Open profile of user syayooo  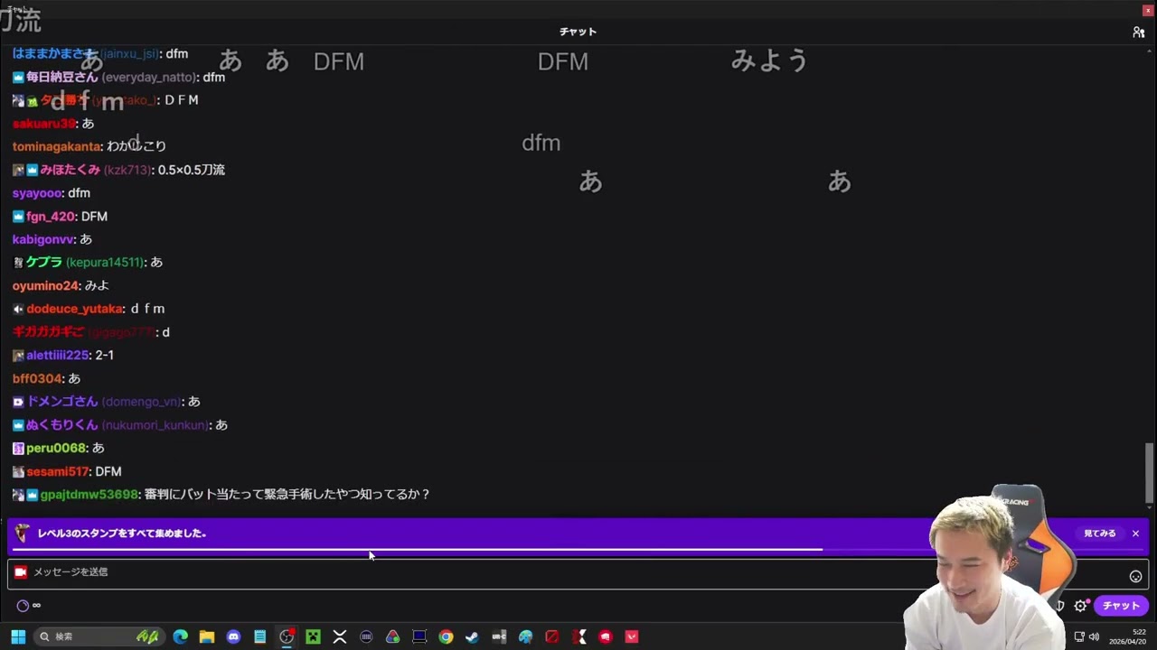(x=37, y=193)
